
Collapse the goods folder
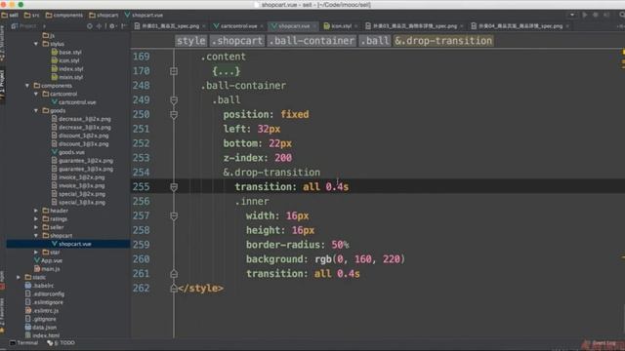[36, 110]
